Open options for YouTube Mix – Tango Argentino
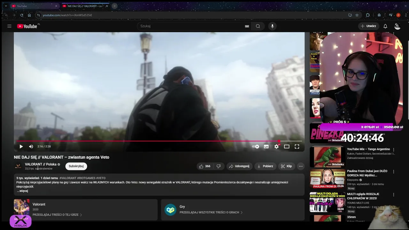 click(x=394, y=149)
